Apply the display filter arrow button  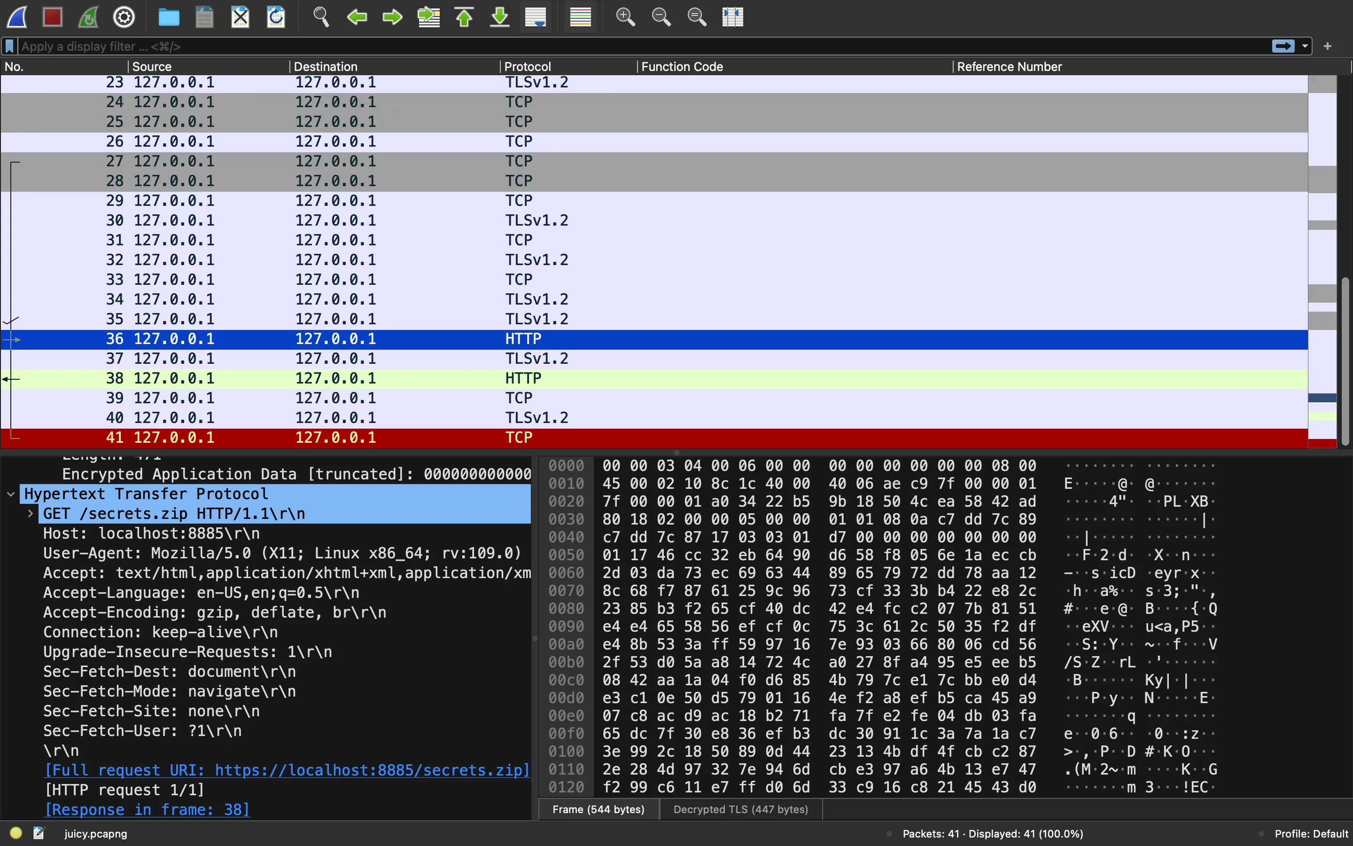click(1283, 46)
